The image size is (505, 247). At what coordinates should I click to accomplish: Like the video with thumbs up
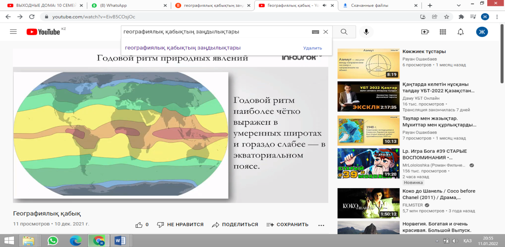(142, 225)
